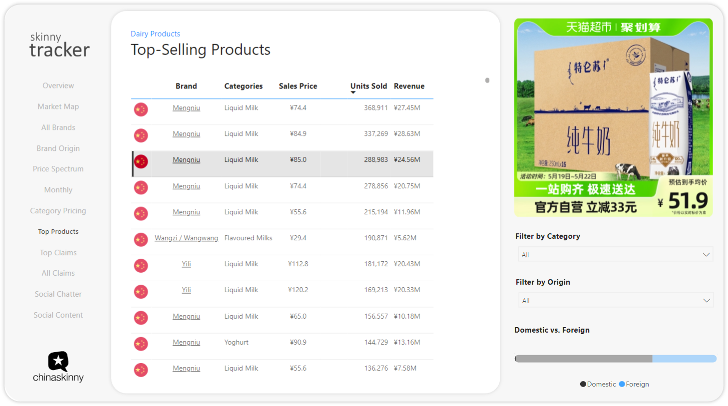Open Mengniu link in Yoghurt row

point(186,342)
